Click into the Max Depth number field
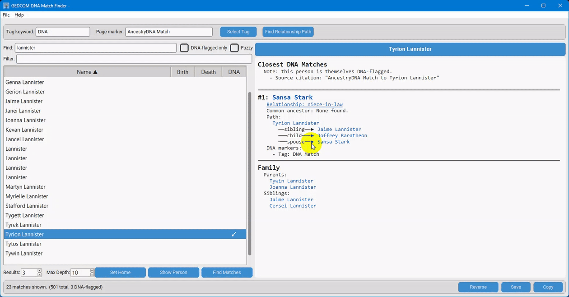The width and height of the screenshot is (569, 297). (x=80, y=273)
